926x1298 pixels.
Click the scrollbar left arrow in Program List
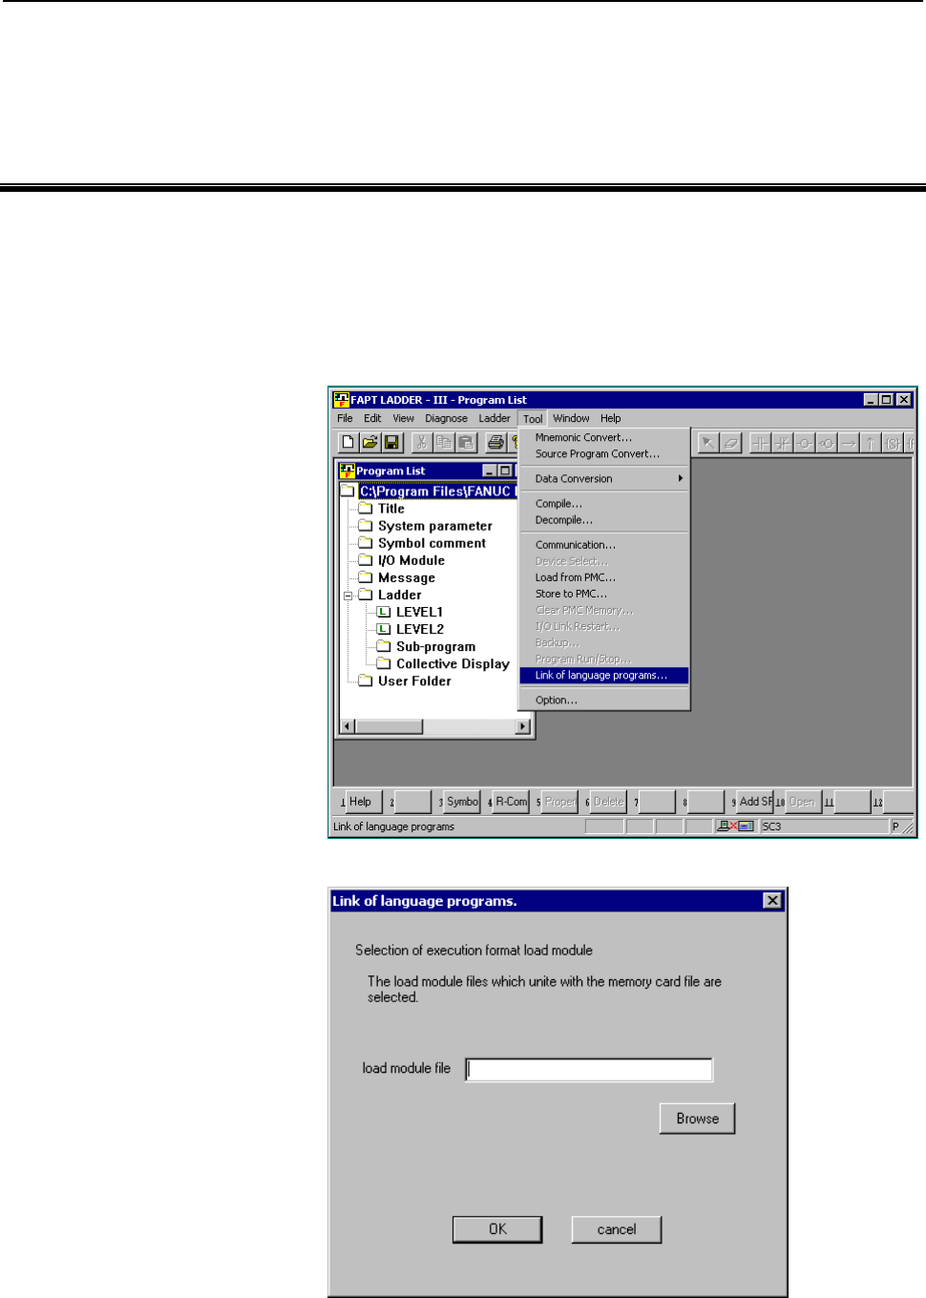click(347, 726)
